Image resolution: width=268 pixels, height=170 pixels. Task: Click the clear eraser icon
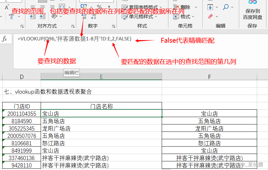click(210, 16)
